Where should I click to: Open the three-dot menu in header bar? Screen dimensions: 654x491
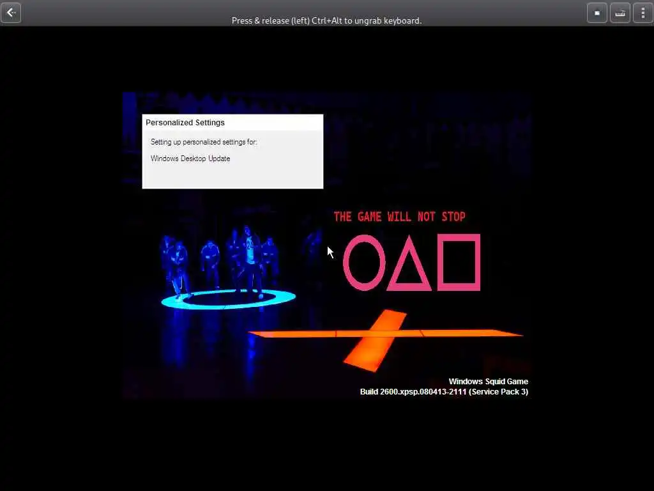643,13
